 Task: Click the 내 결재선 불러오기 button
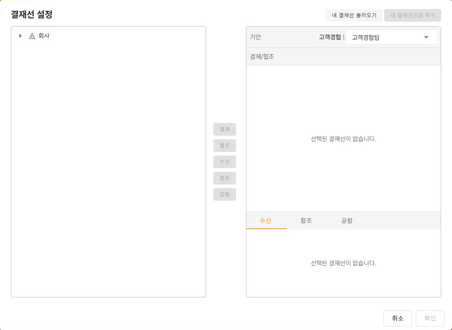click(354, 15)
